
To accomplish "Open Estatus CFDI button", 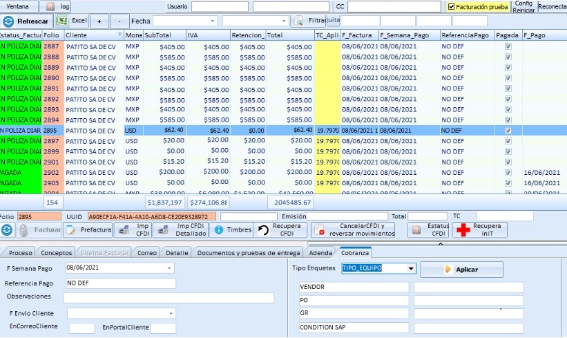I will [428, 229].
